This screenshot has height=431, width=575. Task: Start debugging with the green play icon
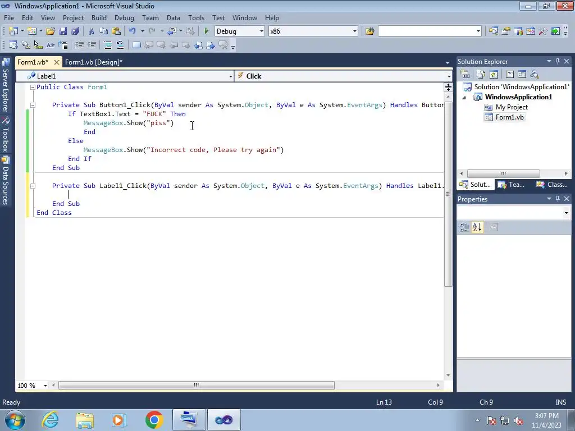coord(206,31)
